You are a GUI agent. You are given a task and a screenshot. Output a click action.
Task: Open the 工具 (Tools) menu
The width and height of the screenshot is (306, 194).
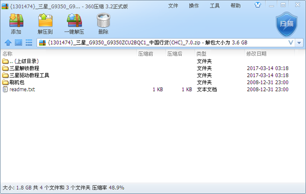pos(215,6)
